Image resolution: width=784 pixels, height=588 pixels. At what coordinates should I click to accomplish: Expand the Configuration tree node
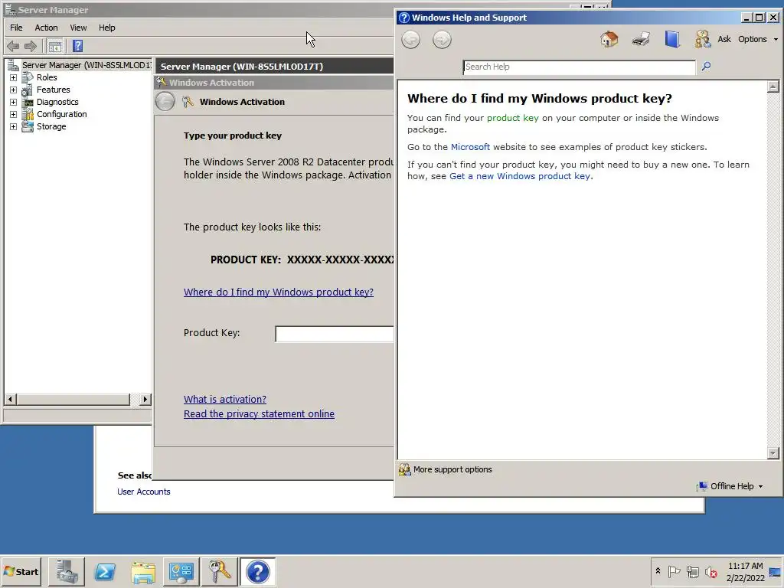click(14, 115)
